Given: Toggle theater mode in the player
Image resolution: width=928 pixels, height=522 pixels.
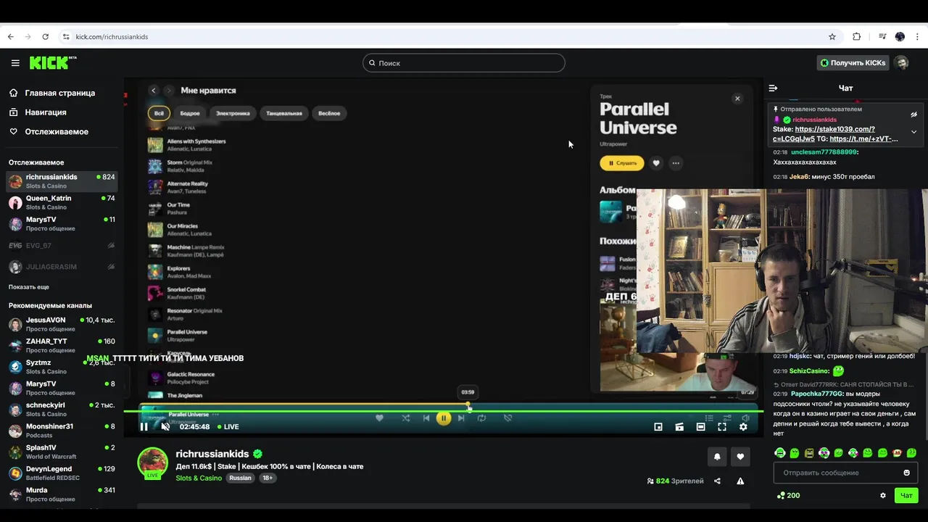Looking at the screenshot, I should [x=700, y=427].
